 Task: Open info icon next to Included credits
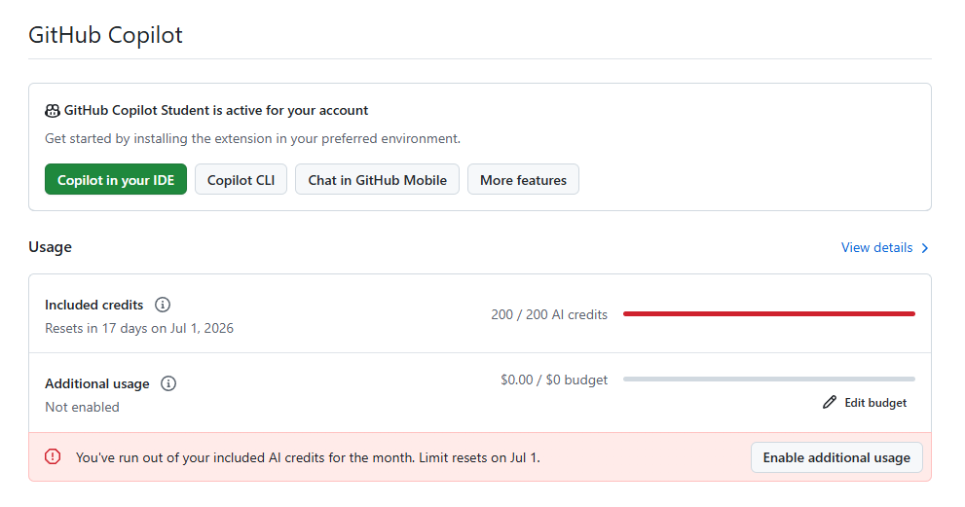point(163,305)
